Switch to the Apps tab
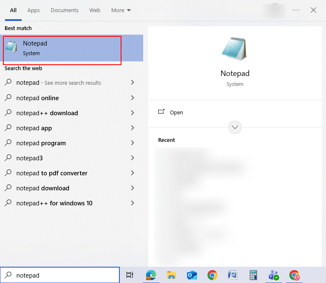The image size is (326, 283). (x=34, y=10)
